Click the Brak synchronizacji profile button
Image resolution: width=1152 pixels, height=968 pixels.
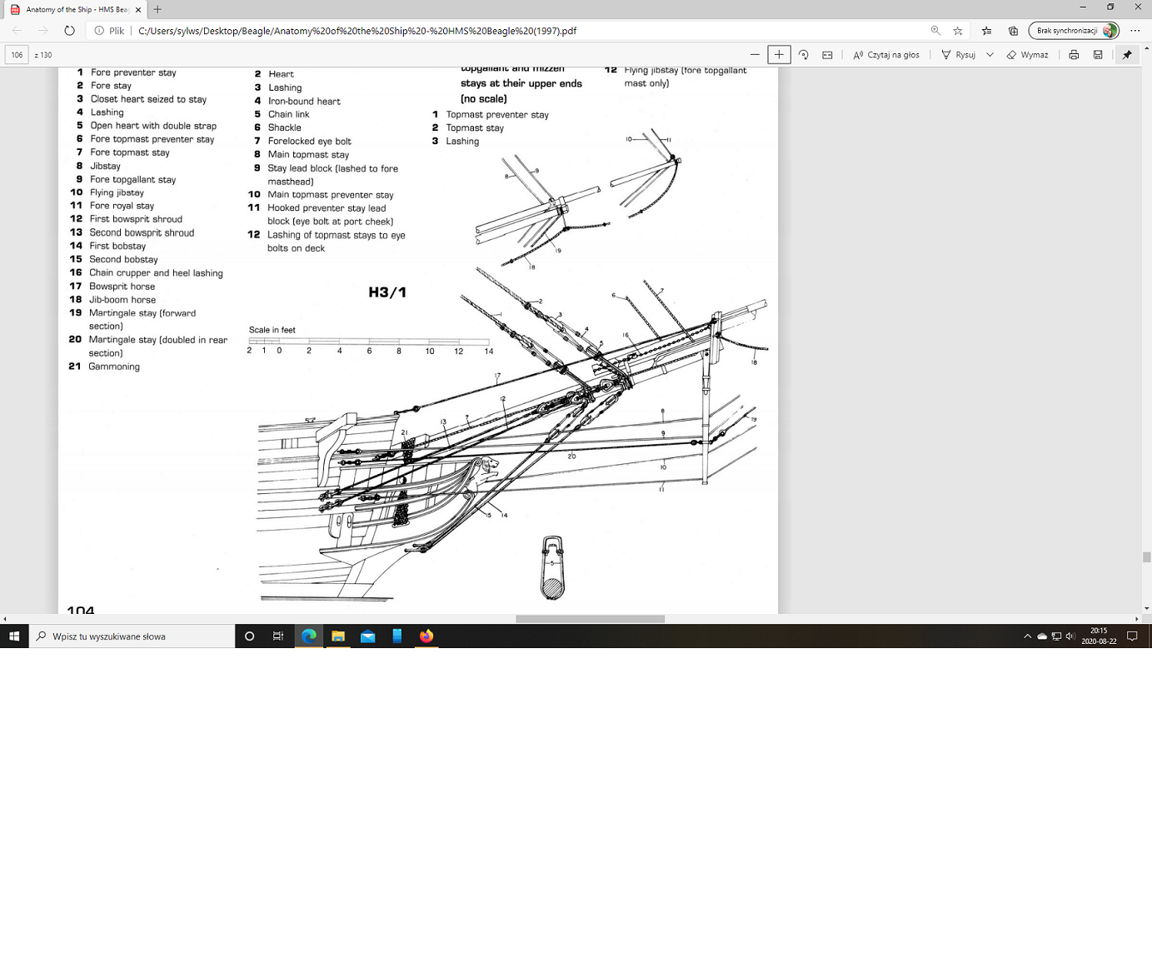(1074, 31)
